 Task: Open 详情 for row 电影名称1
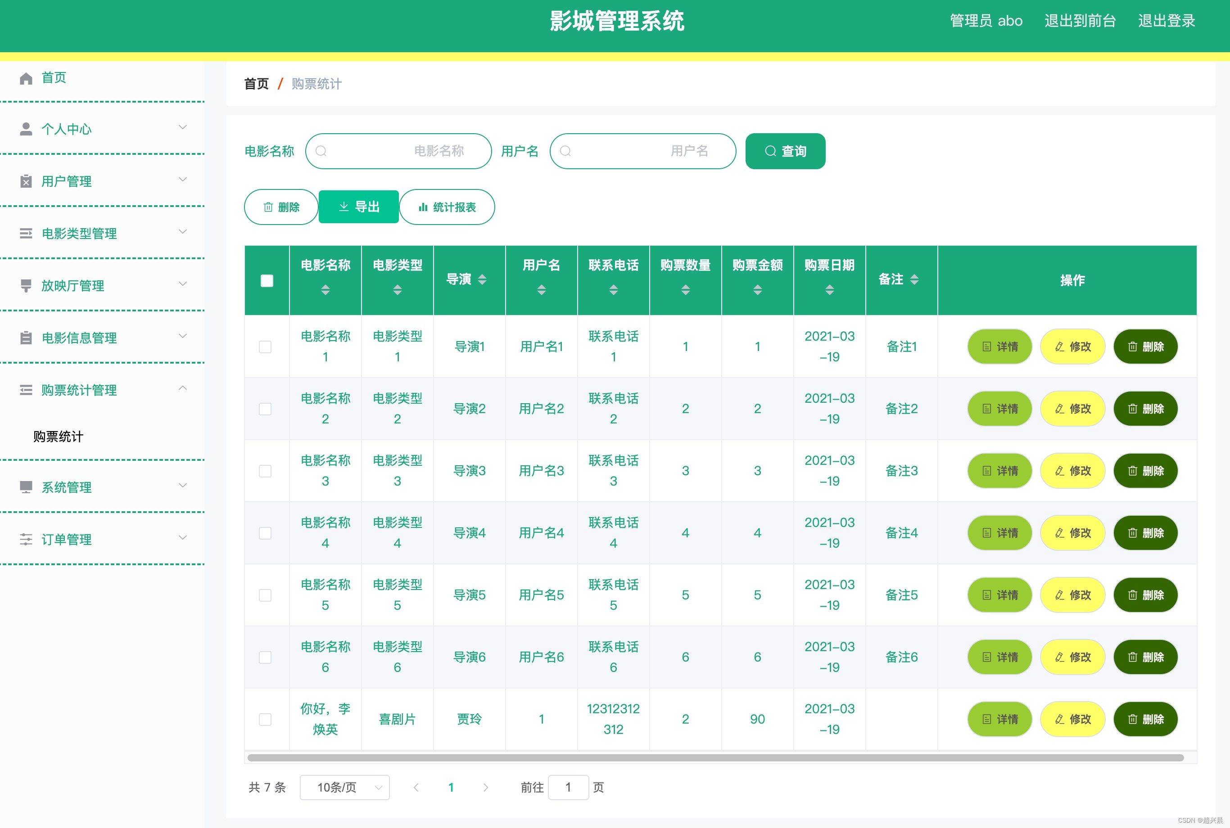click(999, 346)
